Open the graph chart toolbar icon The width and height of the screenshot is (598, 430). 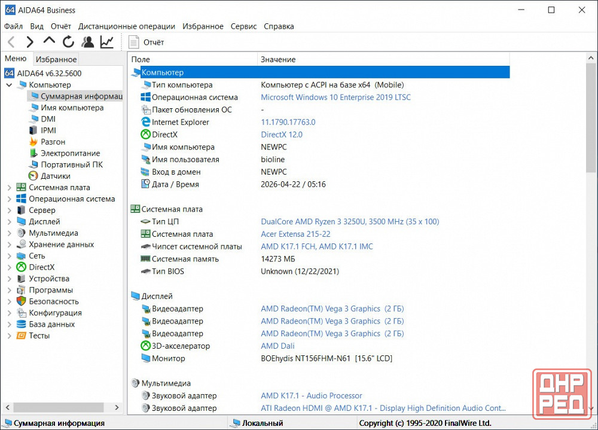click(x=107, y=42)
